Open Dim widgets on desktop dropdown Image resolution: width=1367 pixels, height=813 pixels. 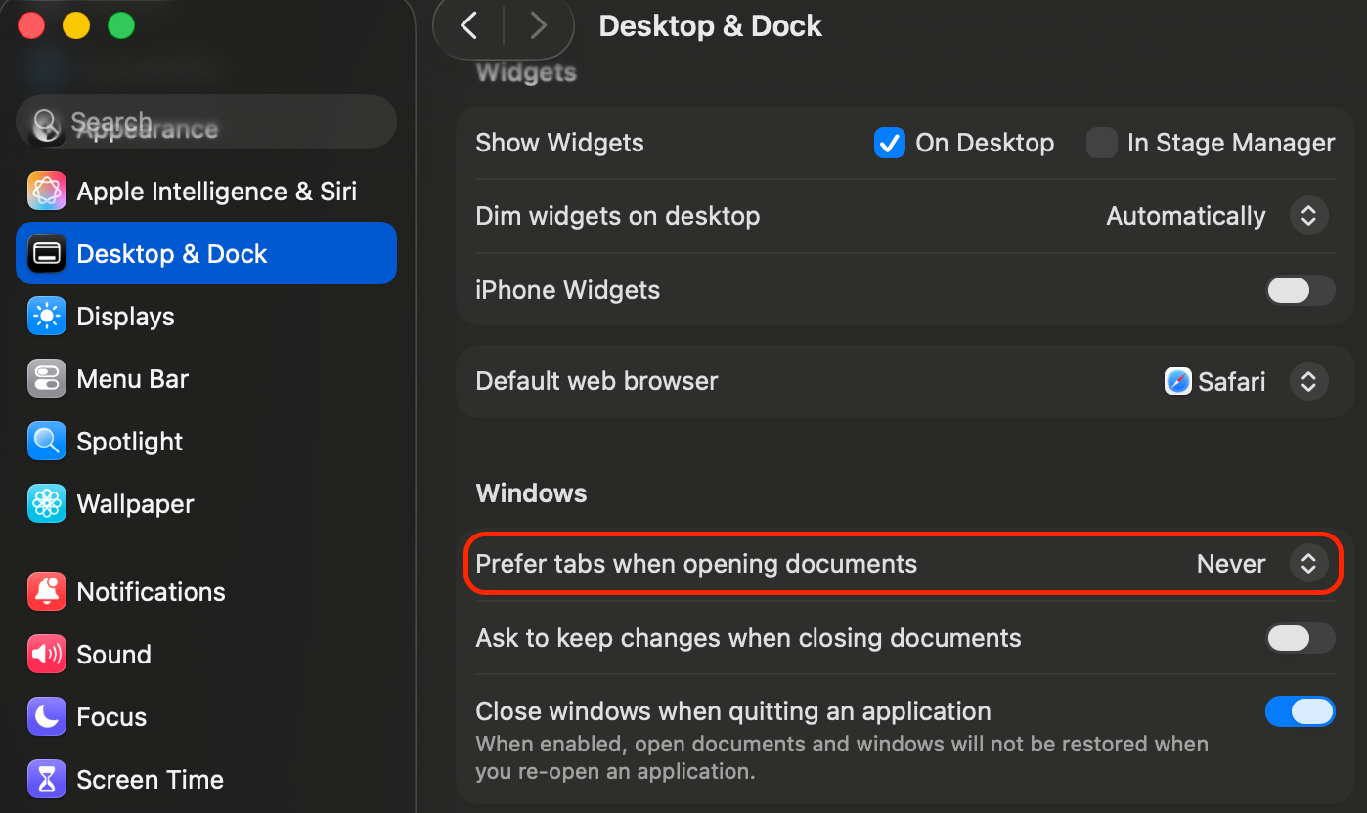[x=1308, y=216]
